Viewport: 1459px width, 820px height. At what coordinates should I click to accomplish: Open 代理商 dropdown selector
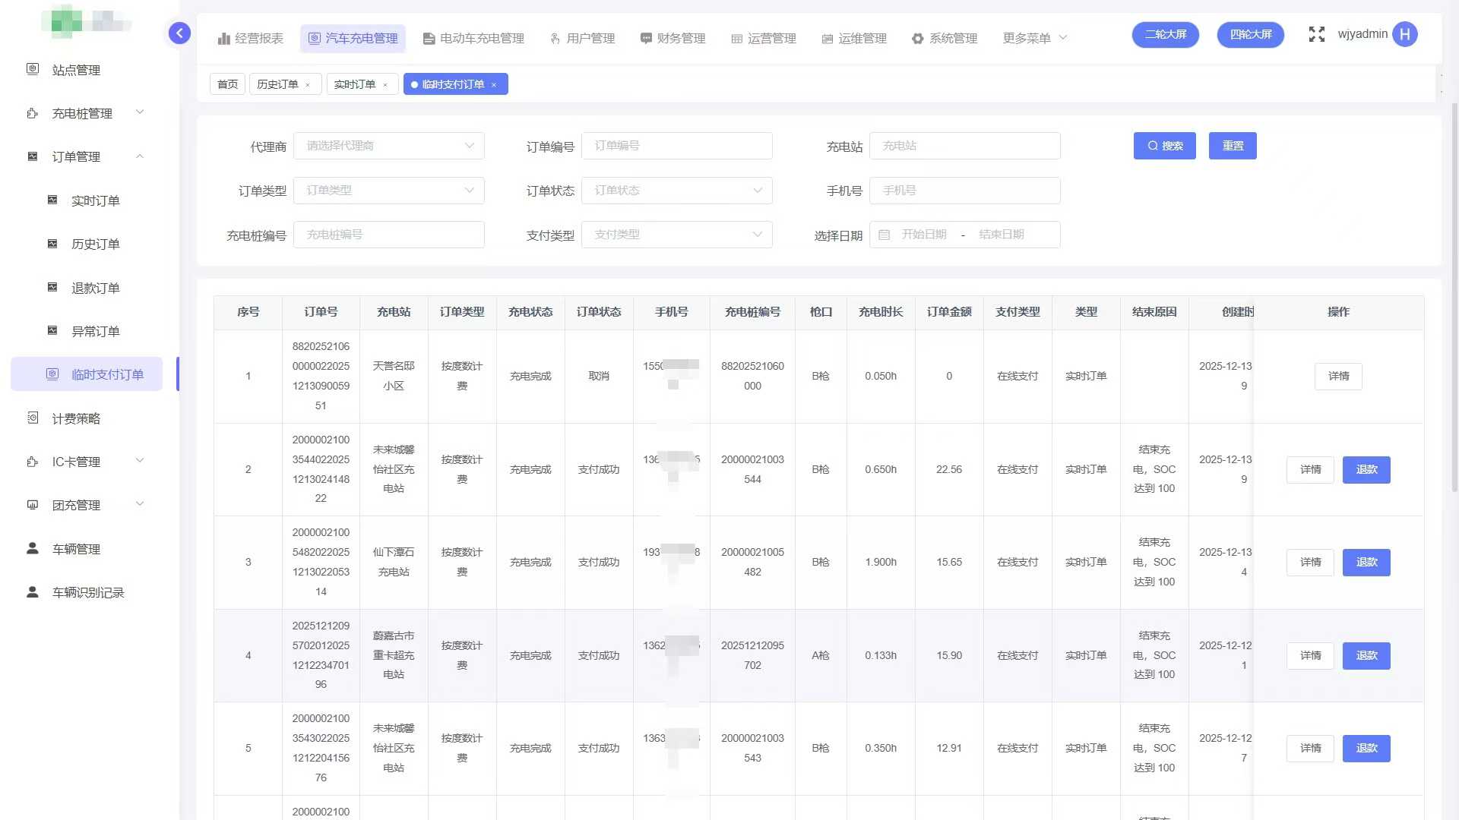[388, 146]
